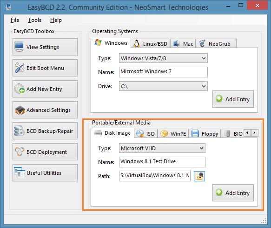271x228 pixels.
Task: Open BCD Backup/Repair
Action: pyautogui.click(x=45, y=131)
